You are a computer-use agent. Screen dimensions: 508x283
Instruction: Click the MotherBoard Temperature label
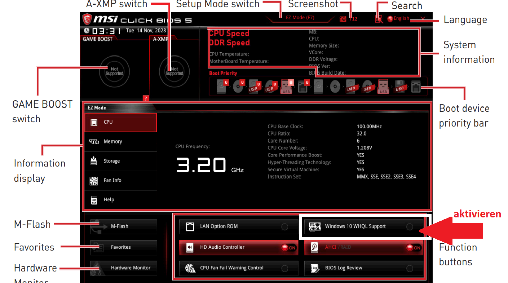pyautogui.click(x=239, y=61)
